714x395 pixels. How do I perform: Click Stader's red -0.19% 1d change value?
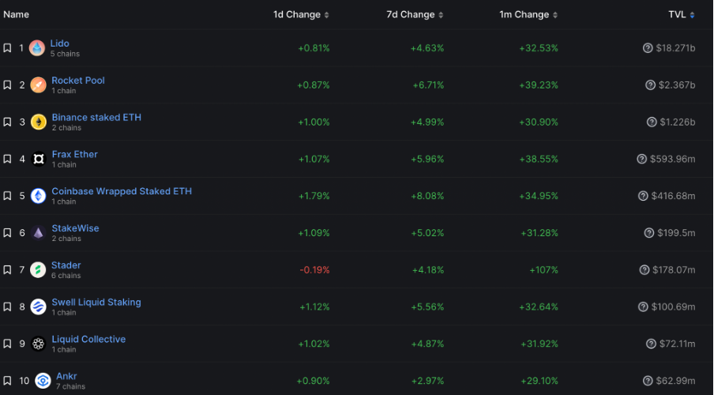click(x=314, y=270)
